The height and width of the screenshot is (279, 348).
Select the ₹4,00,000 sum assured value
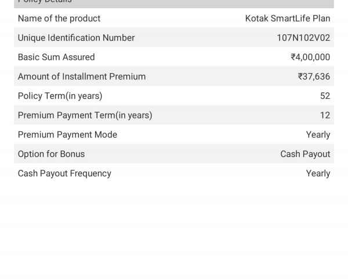pos(310,57)
